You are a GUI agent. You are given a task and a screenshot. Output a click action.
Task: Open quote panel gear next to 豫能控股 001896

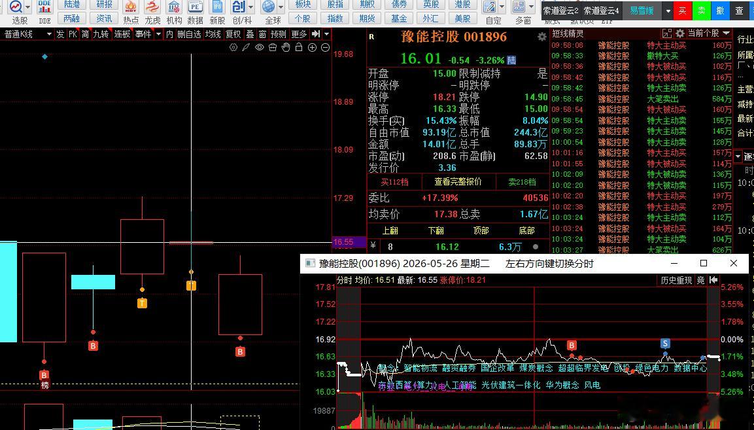[542, 37]
